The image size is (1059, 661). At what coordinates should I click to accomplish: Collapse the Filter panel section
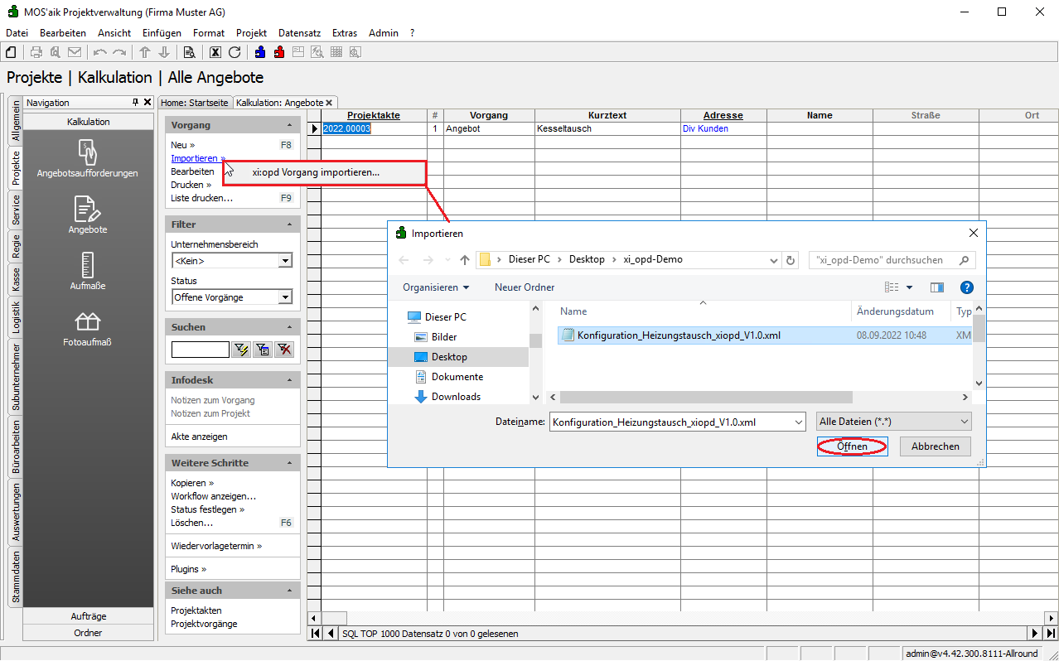tap(290, 224)
